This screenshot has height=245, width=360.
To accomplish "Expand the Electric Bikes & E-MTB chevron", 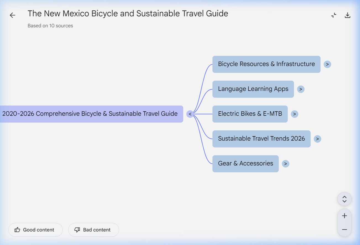I will click(x=295, y=114).
